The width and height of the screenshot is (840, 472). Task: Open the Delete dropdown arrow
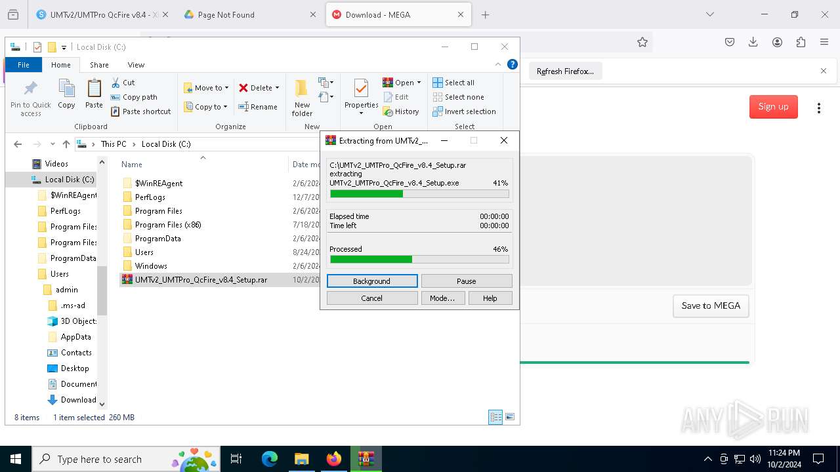click(277, 88)
